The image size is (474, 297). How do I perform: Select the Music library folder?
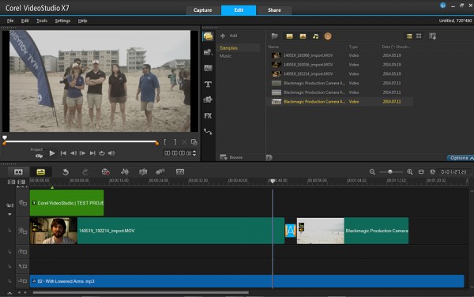225,56
